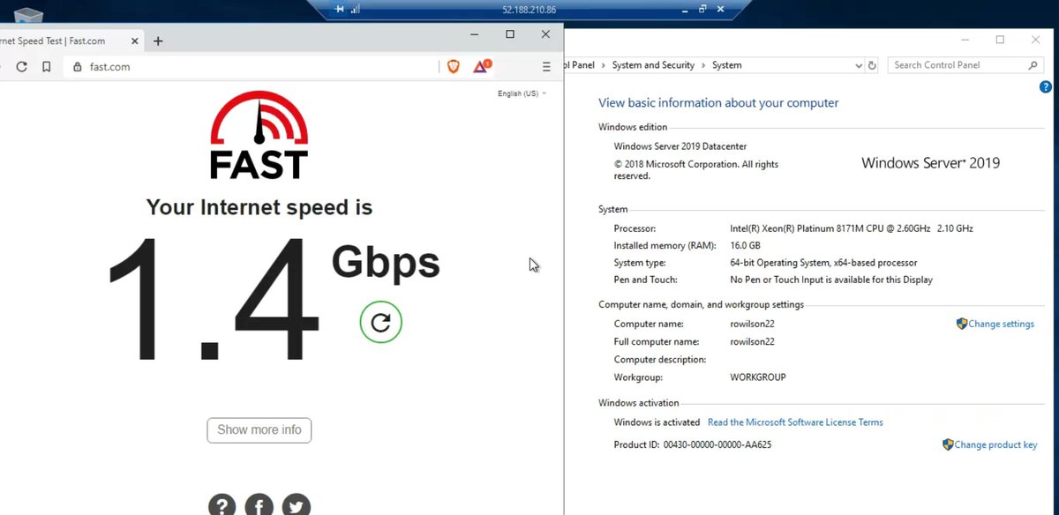Share the result on Twitter
This screenshot has height=515, width=1059.
(297, 505)
